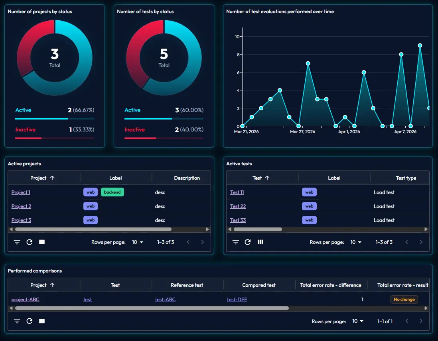Click sort arrow beside the Test column

tap(267, 178)
